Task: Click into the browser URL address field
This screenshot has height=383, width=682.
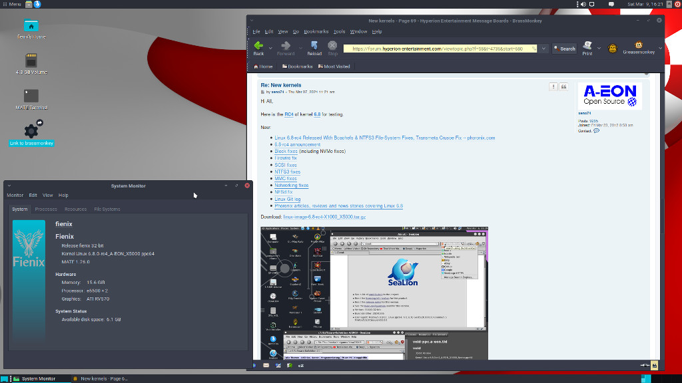Action: click(x=440, y=49)
